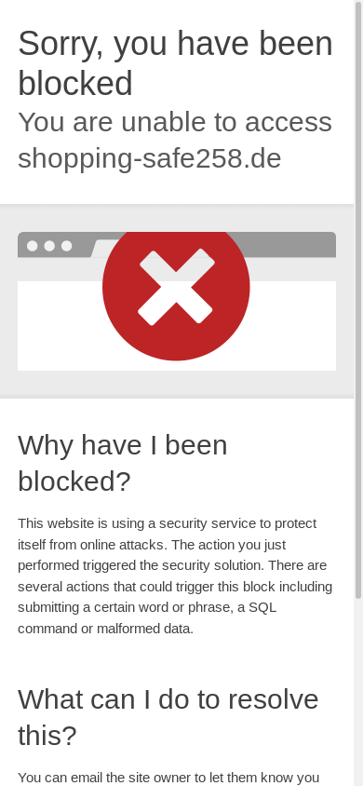Click the "This website is using a security service" line
Screen dimensions: 363x786
click(168, 523)
